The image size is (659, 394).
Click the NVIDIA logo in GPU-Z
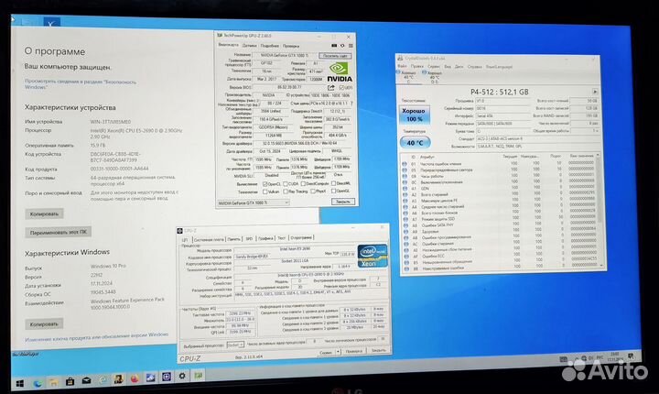[340, 72]
